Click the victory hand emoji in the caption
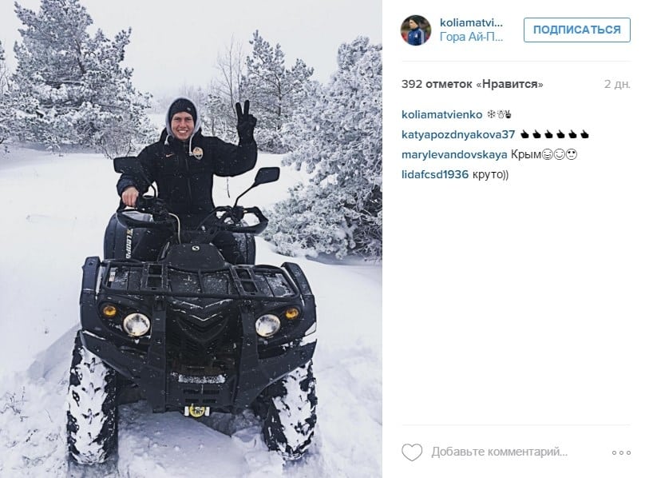The width and height of the screenshot is (649, 478). click(x=508, y=114)
